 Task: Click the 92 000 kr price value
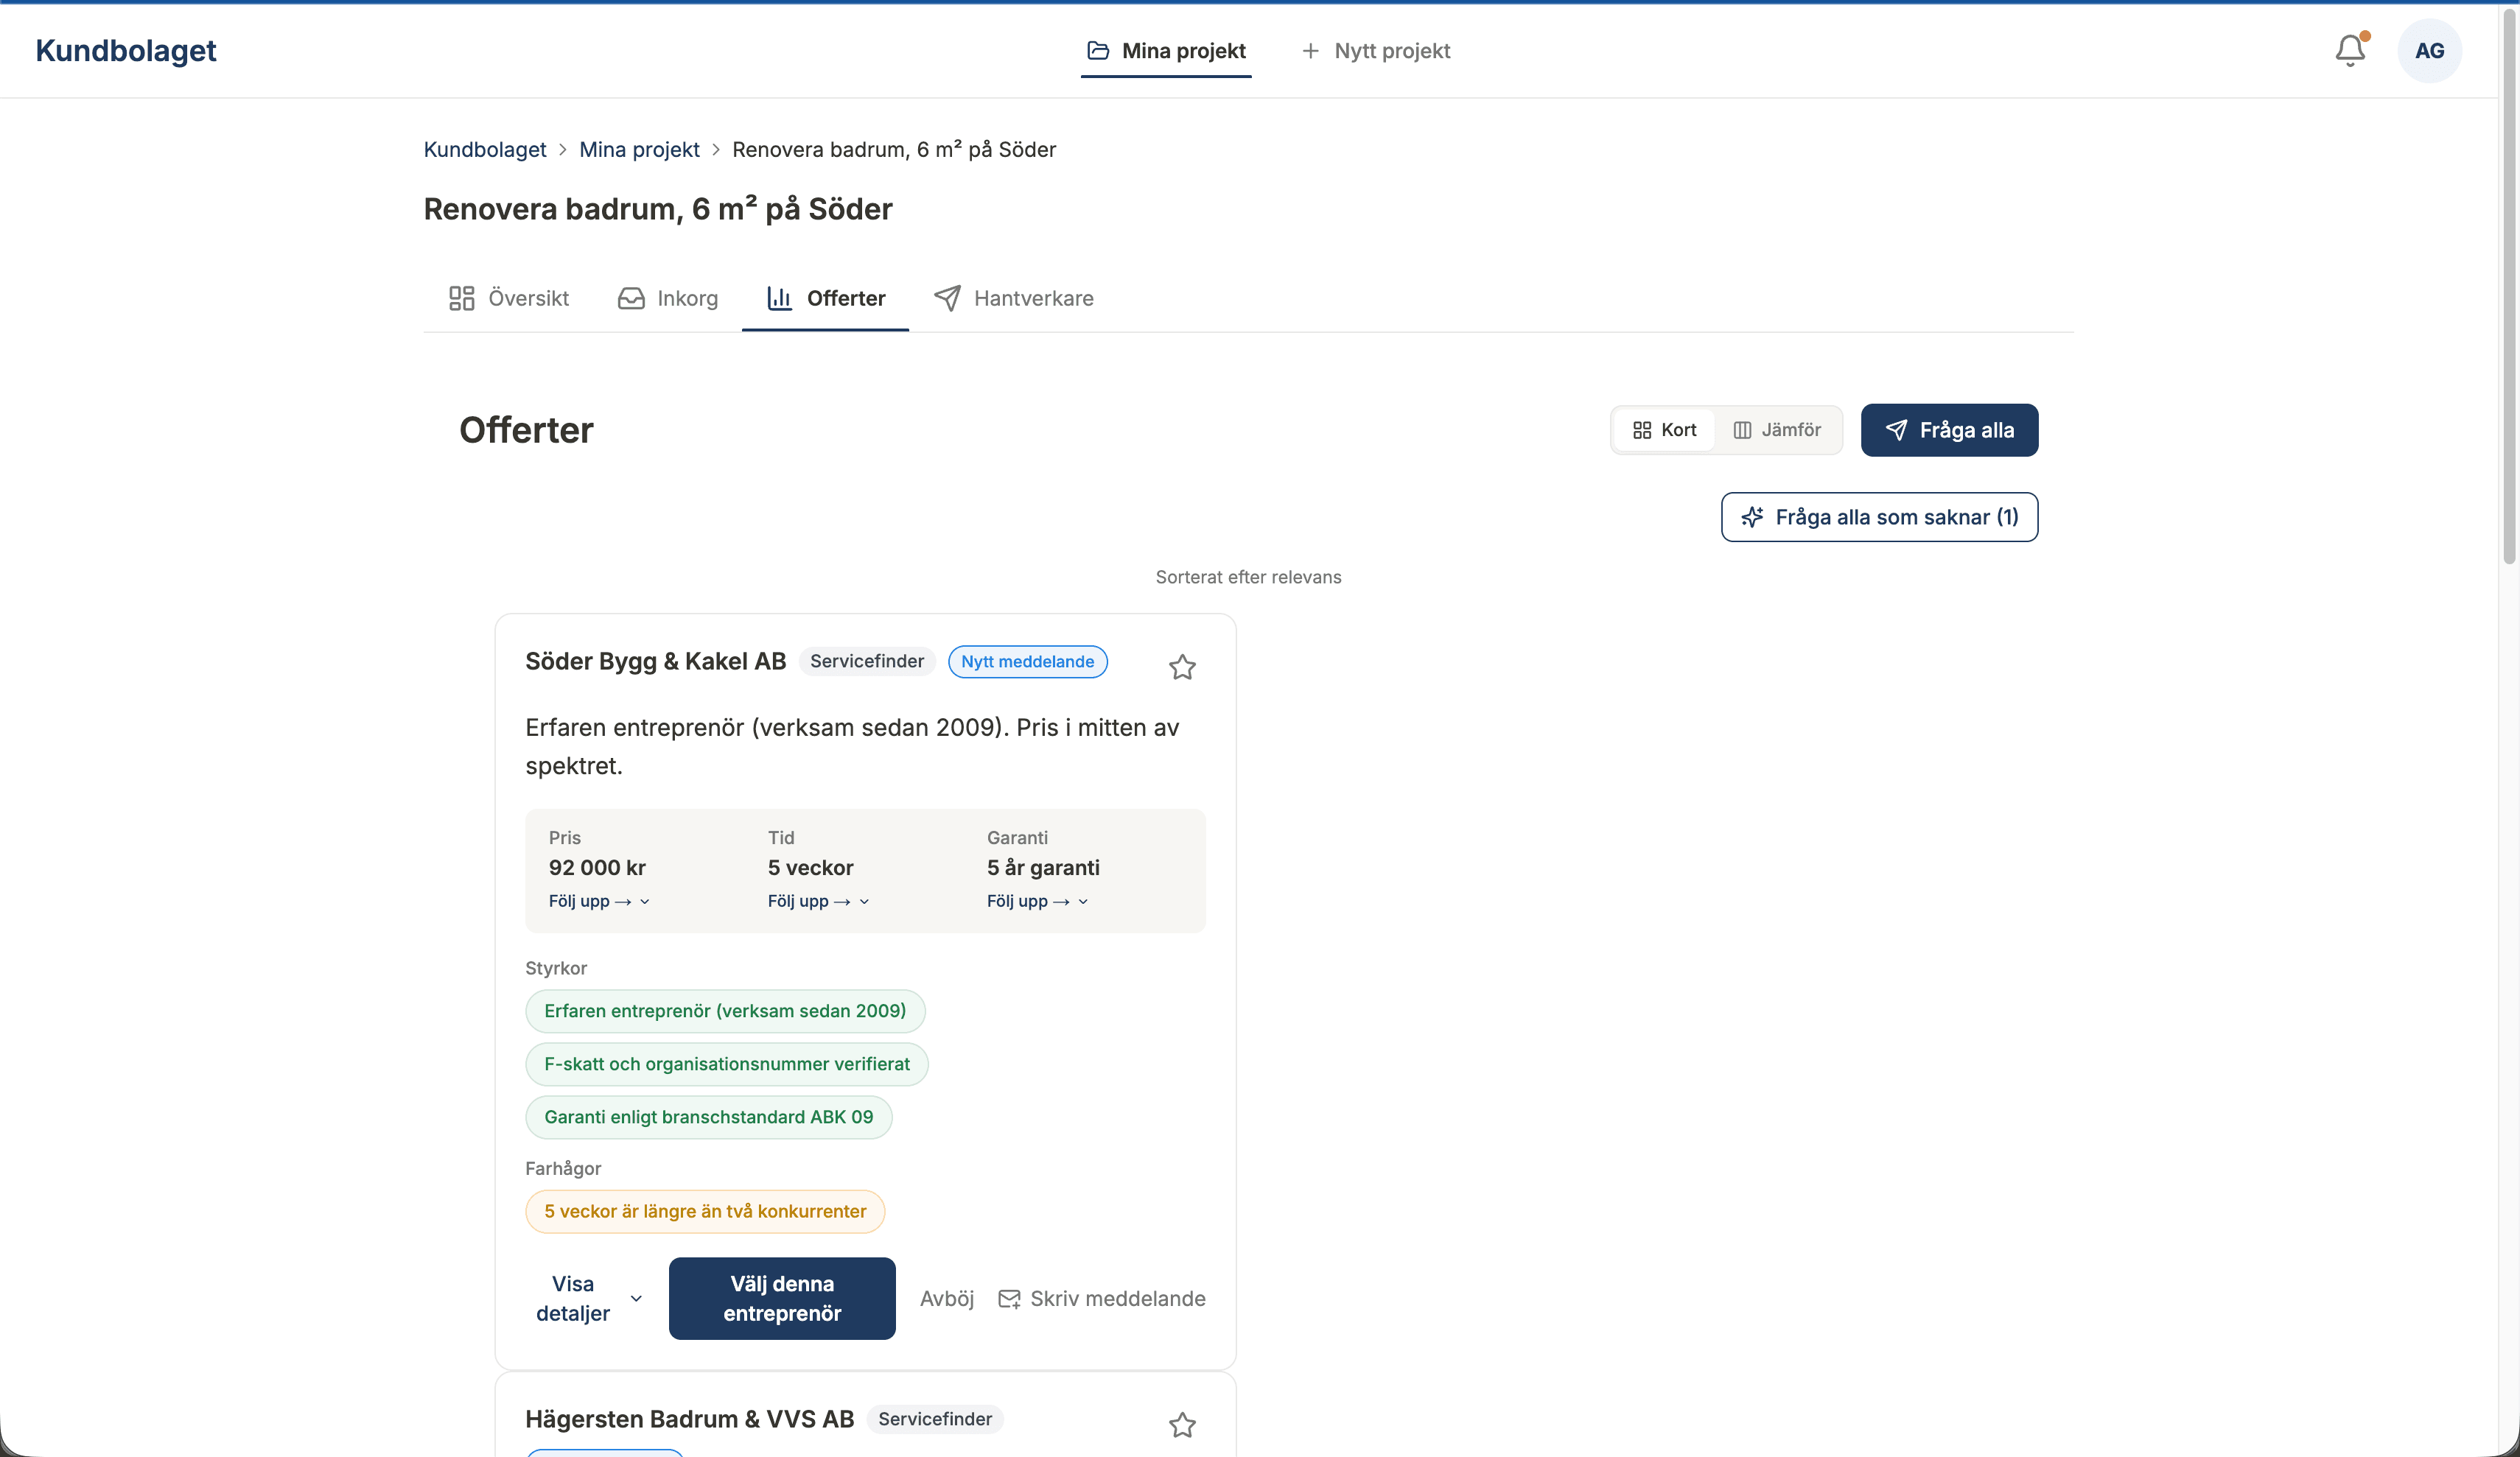point(597,867)
